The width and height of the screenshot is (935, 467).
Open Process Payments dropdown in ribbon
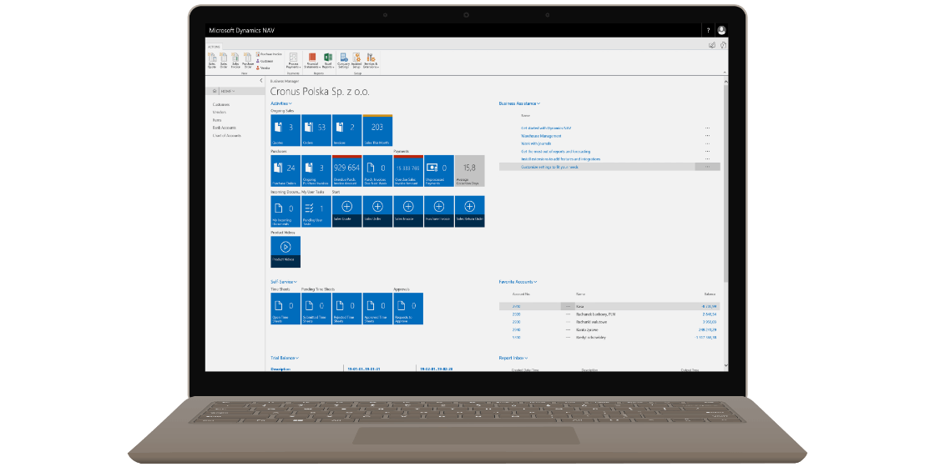pyautogui.click(x=293, y=61)
